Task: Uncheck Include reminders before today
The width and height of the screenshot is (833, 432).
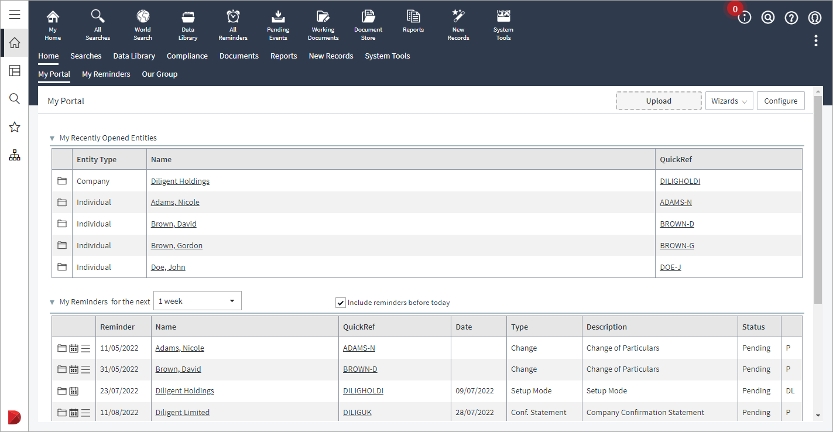Action: coord(341,303)
